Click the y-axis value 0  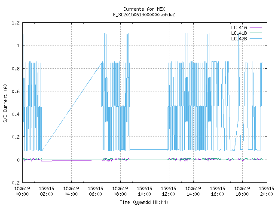tap(18, 160)
